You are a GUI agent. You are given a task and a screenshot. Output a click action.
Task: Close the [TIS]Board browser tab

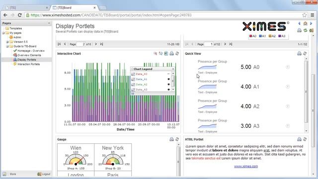coord(94,8)
